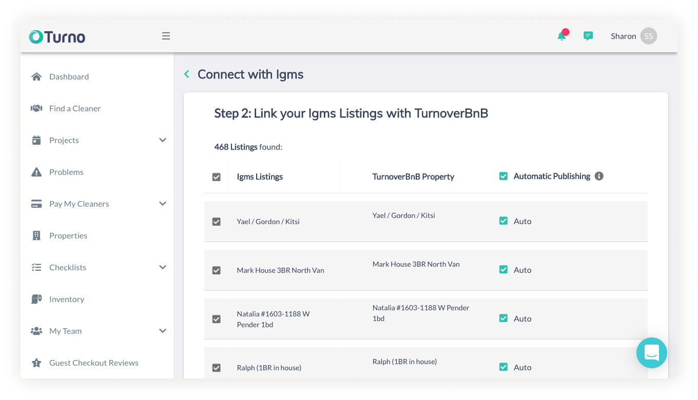Open Properties from the sidebar

click(x=68, y=235)
